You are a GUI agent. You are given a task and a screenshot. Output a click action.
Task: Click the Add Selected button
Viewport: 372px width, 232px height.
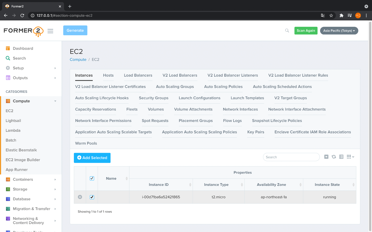tap(92, 158)
